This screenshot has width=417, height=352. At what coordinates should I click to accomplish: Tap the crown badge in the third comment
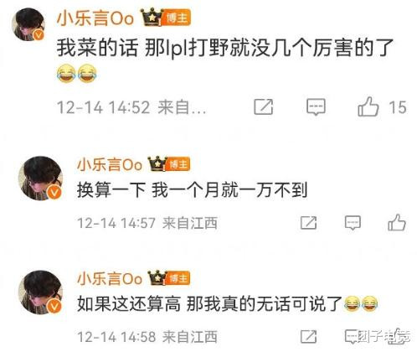[157, 277]
